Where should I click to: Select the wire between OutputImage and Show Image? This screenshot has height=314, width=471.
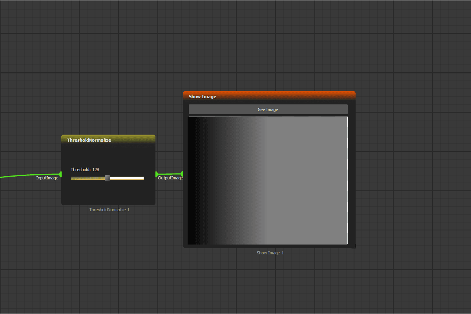(170, 174)
